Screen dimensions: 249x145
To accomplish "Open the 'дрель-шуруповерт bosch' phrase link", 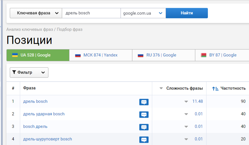I will click(x=48, y=139).
